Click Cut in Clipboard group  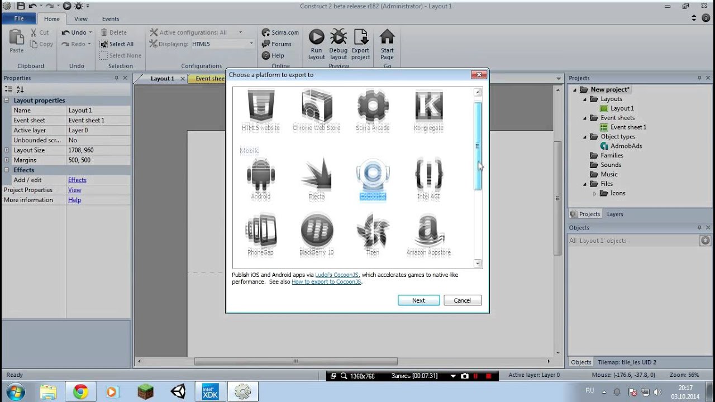pyautogui.click(x=40, y=32)
